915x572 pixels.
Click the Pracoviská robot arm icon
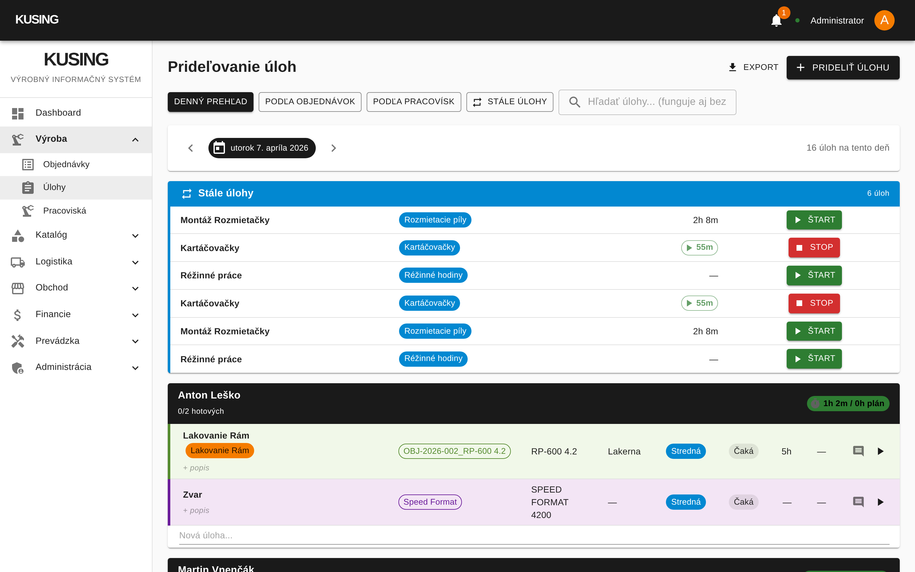pos(28,211)
